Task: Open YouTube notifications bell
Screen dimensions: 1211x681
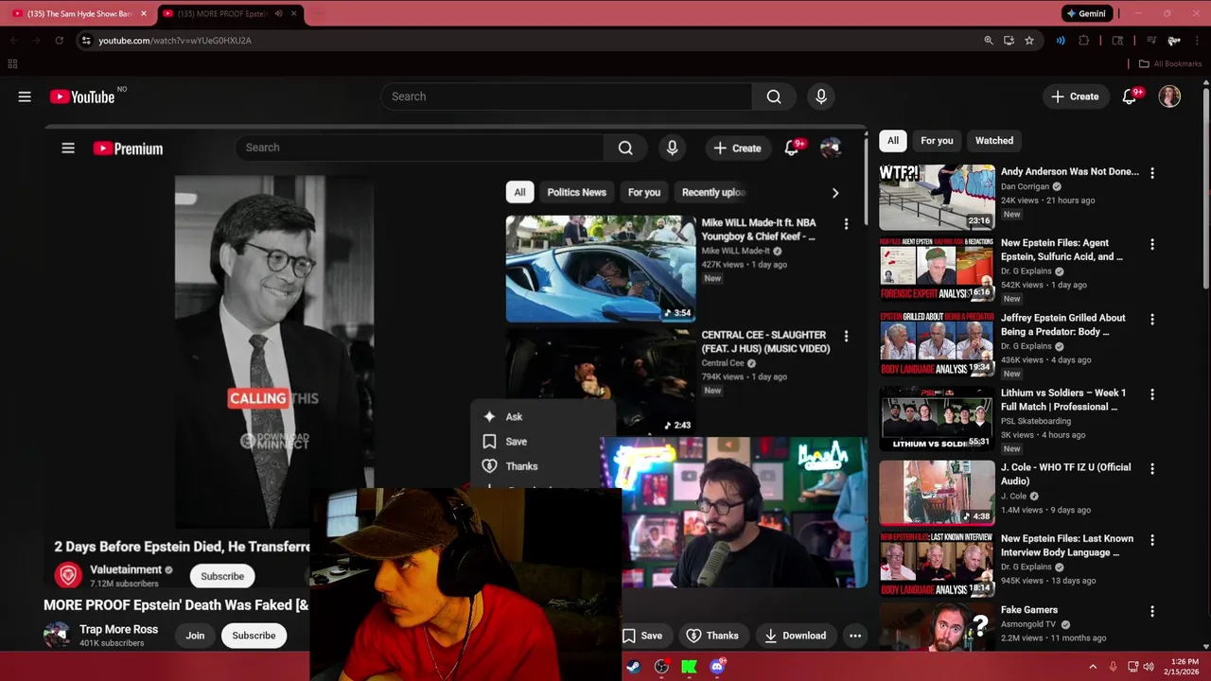Action: pos(1130,96)
